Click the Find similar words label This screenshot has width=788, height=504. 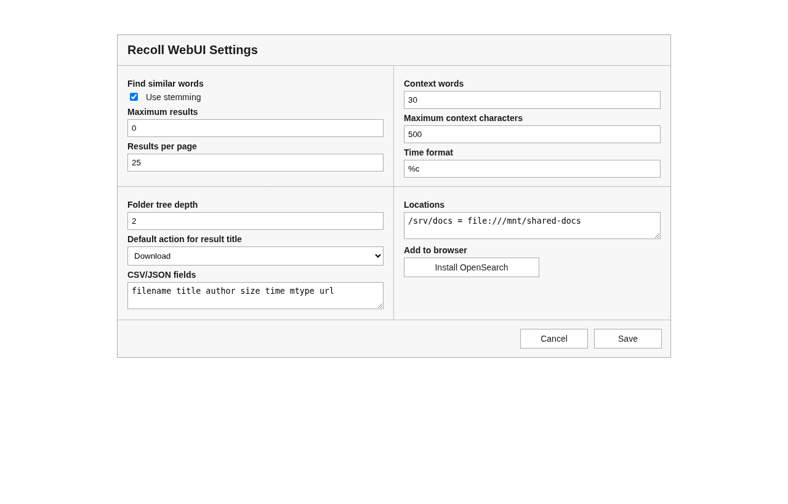pos(166,84)
